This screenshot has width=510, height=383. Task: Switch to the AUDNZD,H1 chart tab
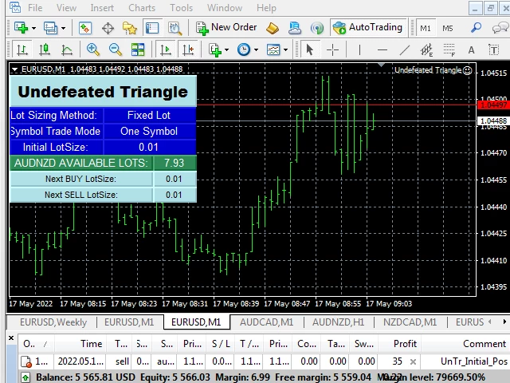338,322
